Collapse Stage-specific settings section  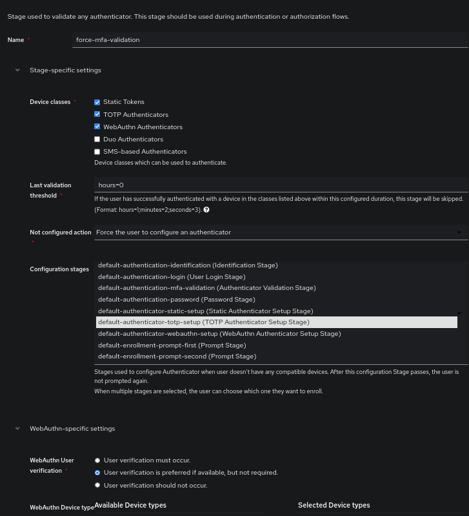18,70
